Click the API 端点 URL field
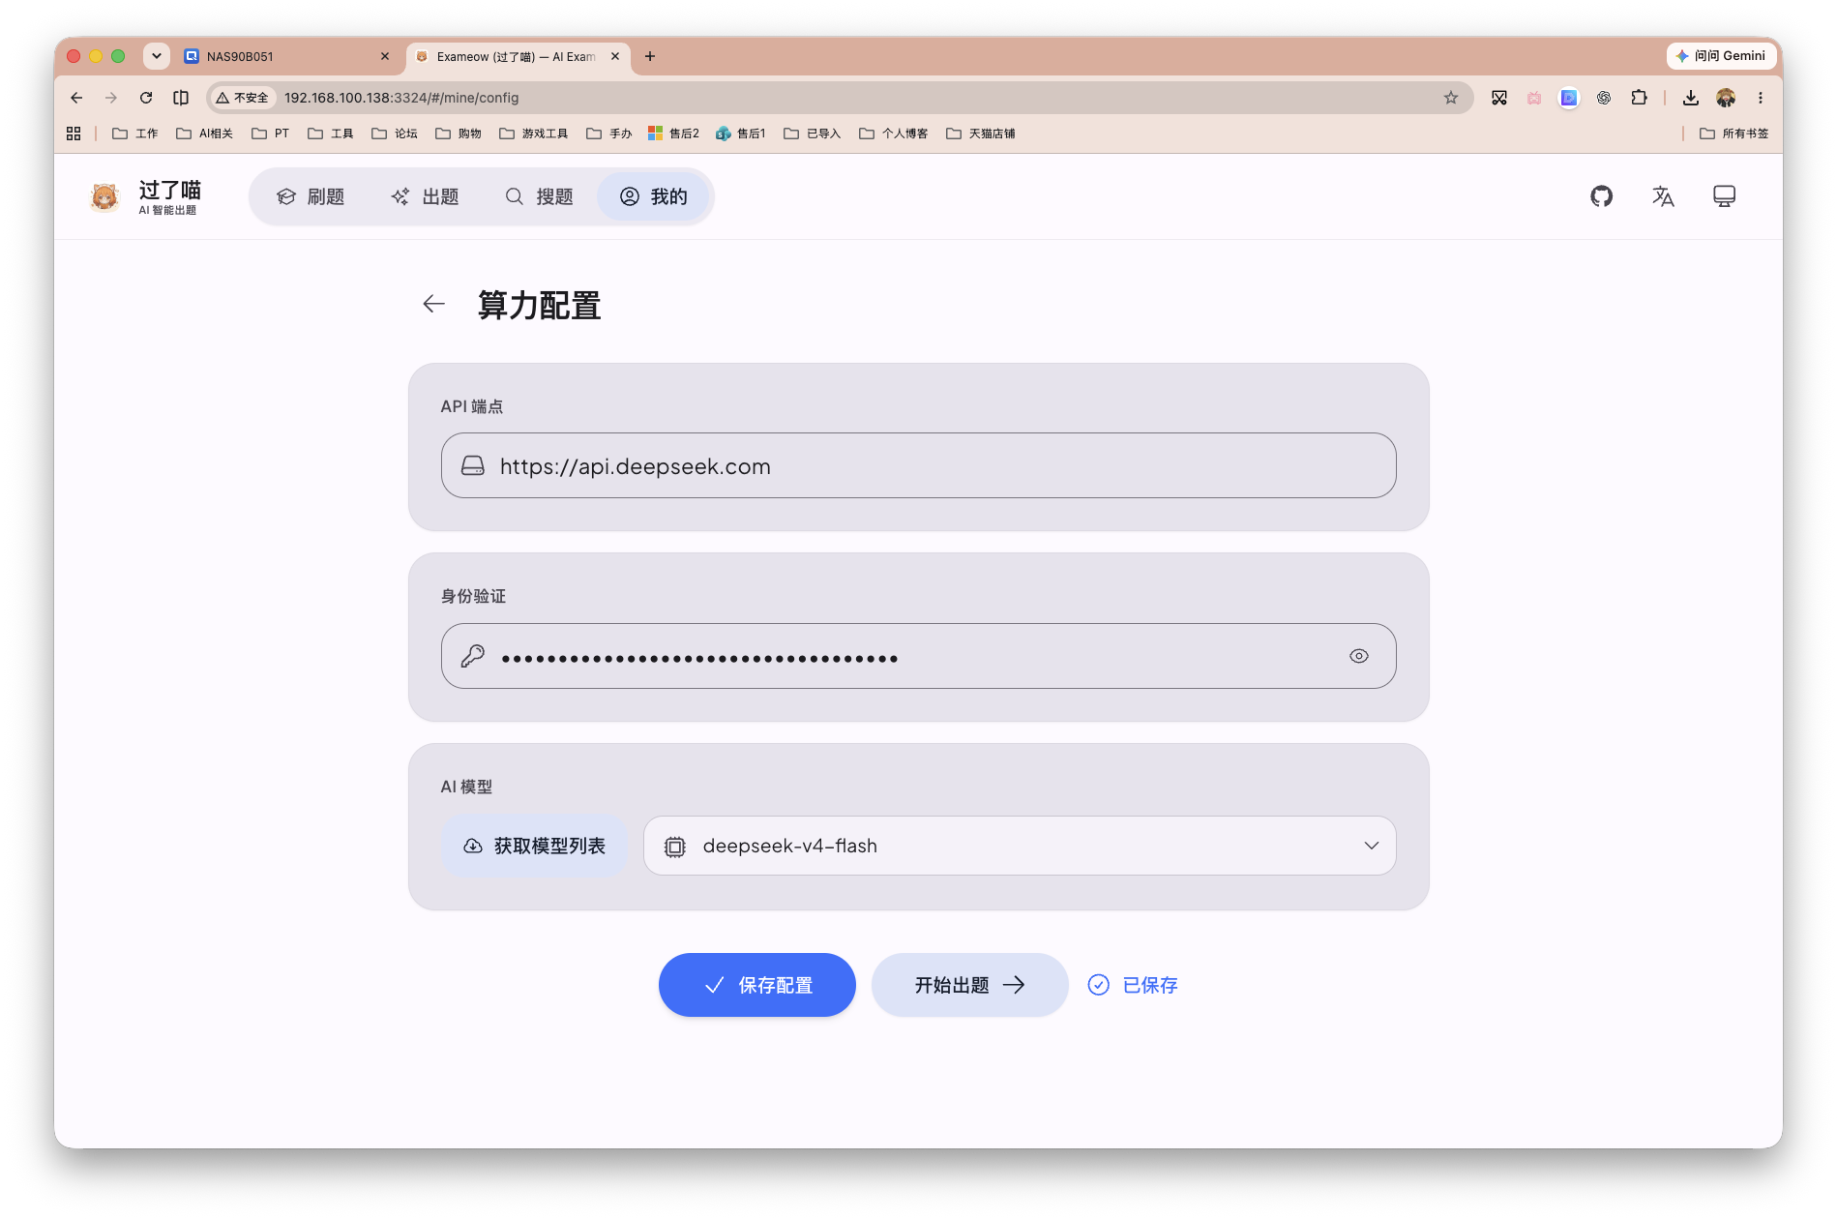The height and width of the screenshot is (1220, 1837). click(918, 465)
